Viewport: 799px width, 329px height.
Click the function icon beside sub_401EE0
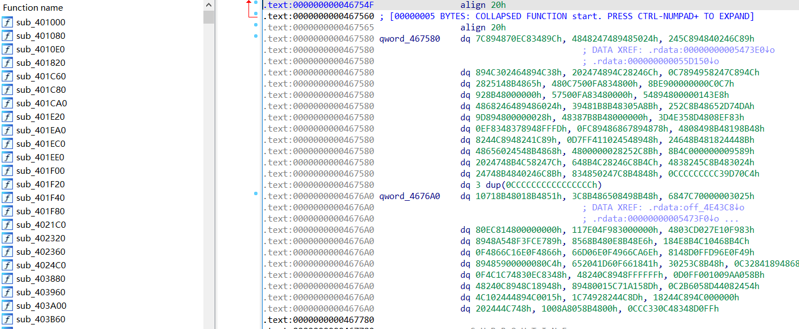[8, 157]
